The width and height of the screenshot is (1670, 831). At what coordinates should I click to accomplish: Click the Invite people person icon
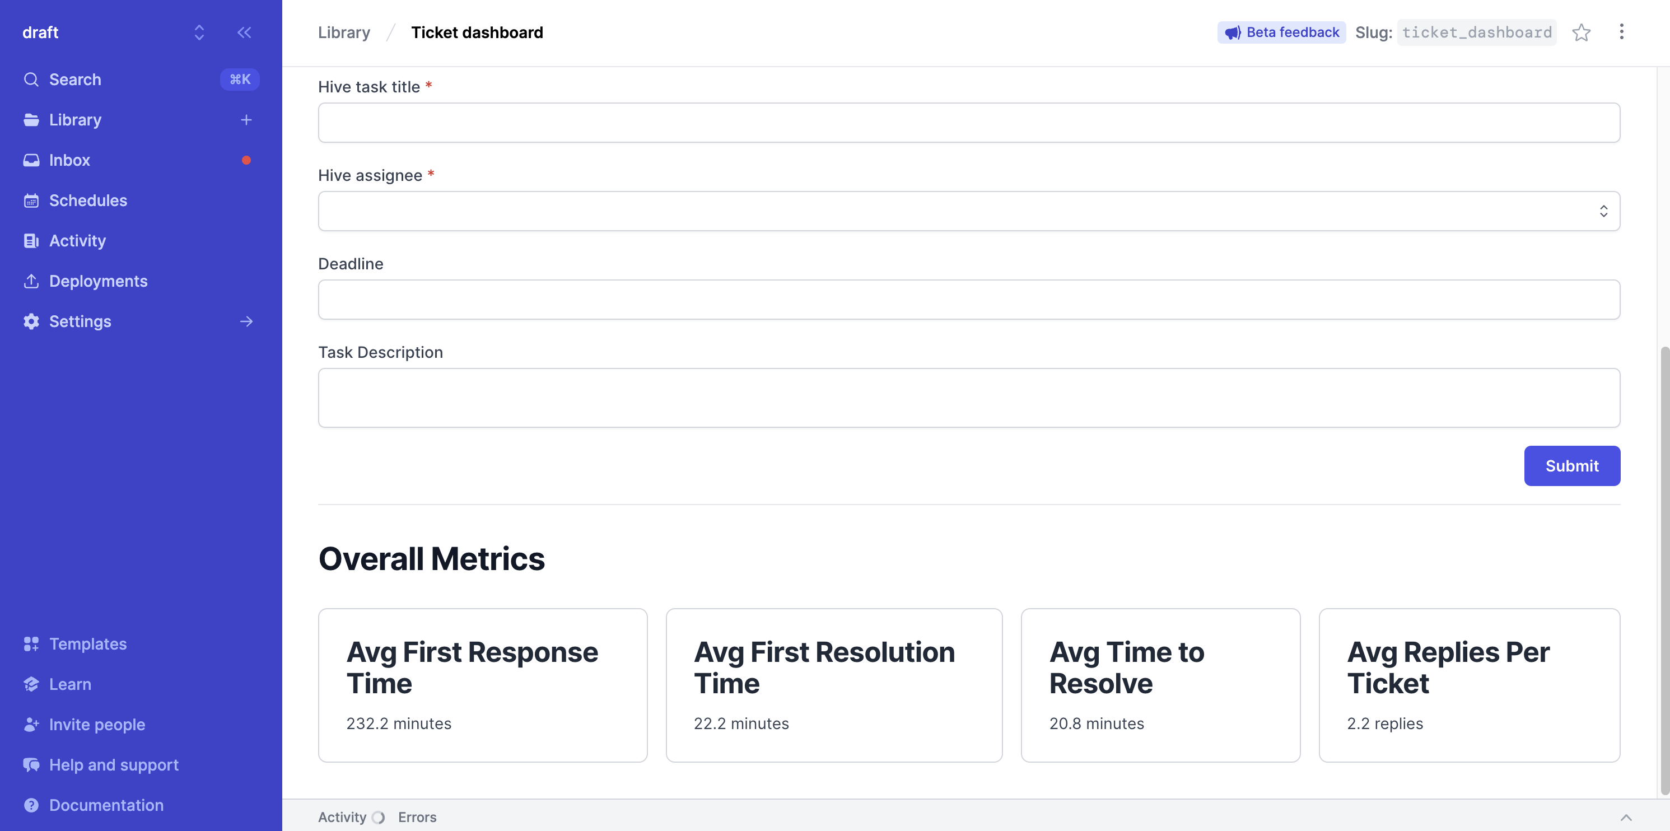coord(31,724)
